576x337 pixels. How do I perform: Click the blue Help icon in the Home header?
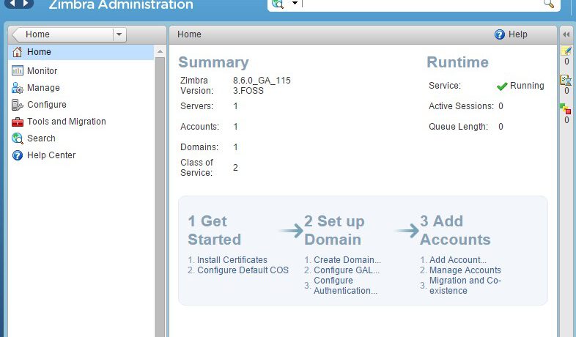coord(500,34)
